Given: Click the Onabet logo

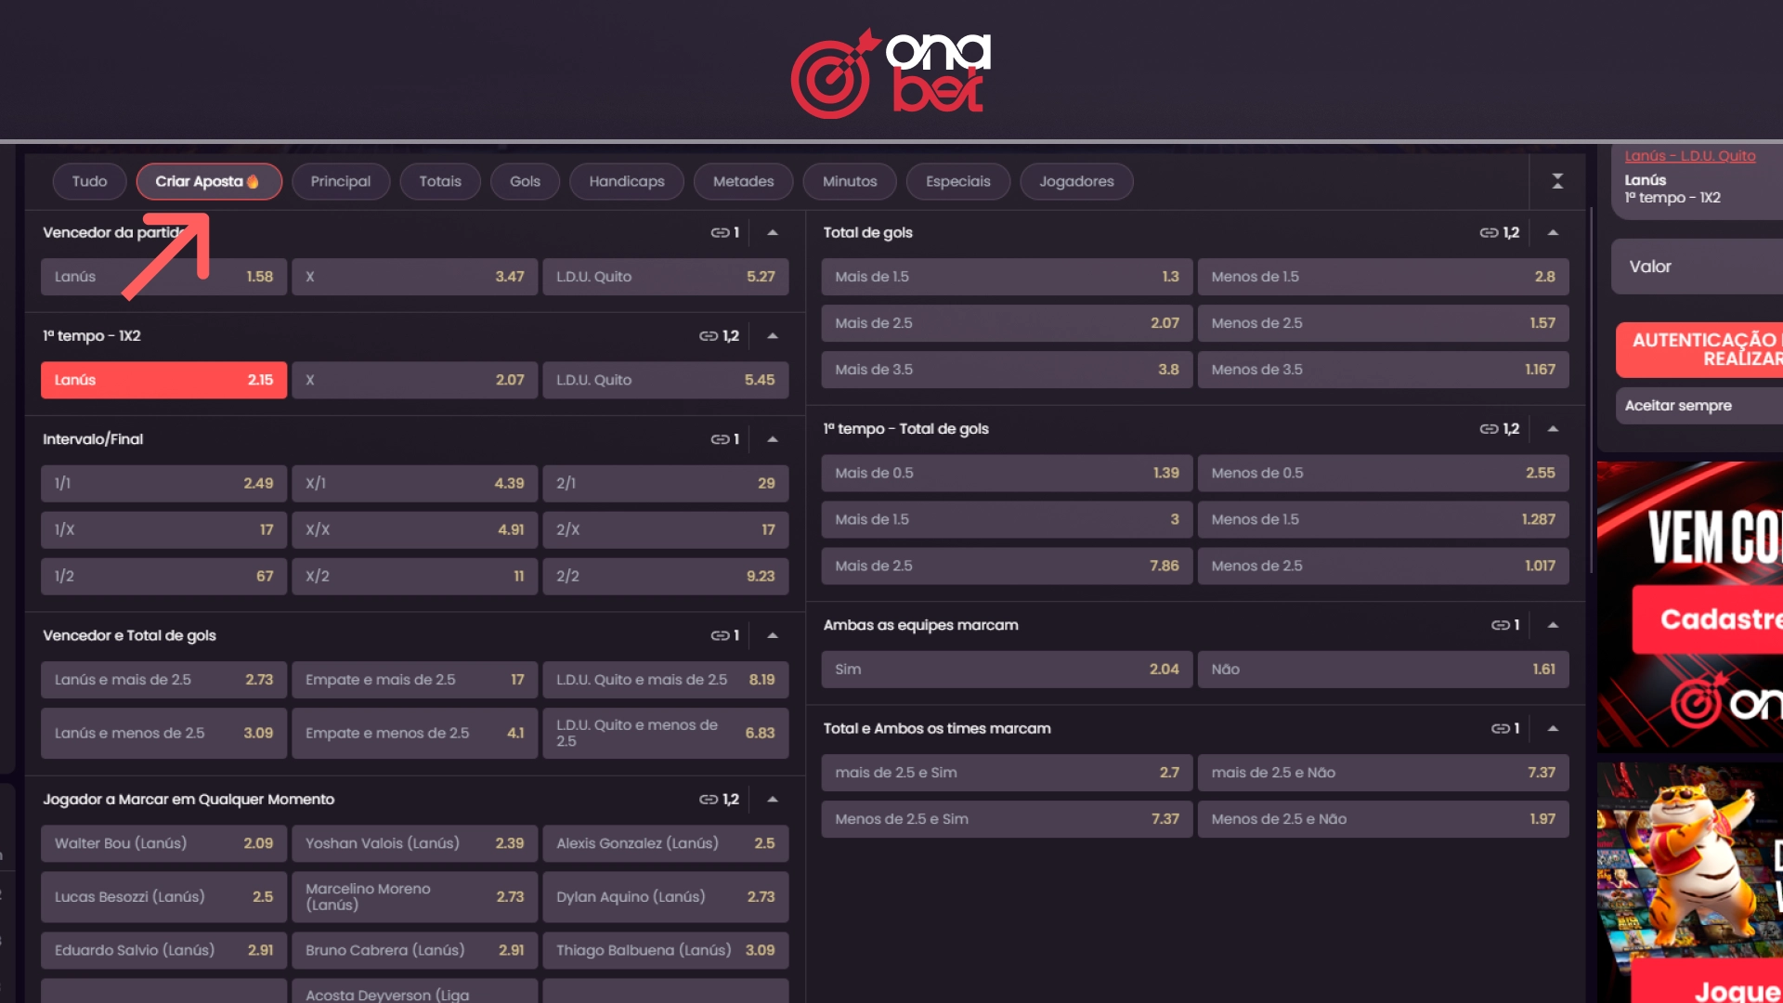Looking at the screenshot, I should (x=891, y=72).
